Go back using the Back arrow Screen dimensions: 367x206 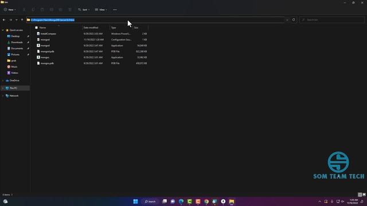click(4, 20)
